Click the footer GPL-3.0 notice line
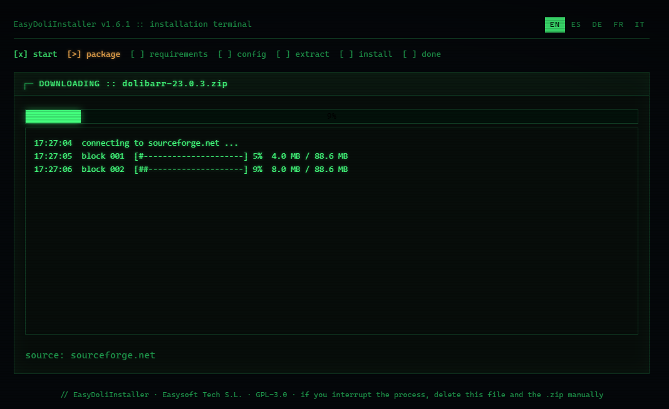Screen dimensions: 669x409 pos(331,395)
